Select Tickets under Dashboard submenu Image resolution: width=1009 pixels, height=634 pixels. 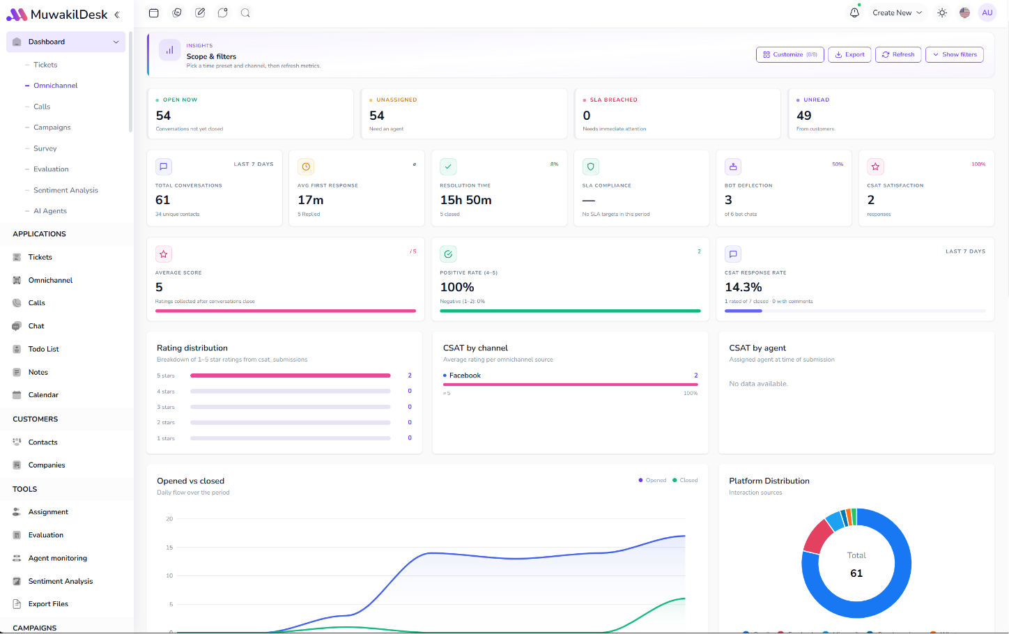45,65
